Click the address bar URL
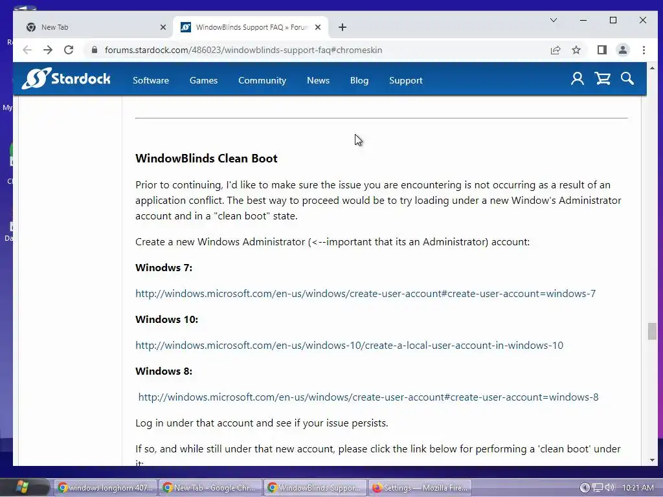The width and height of the screenshot is (663, 497). pos(243,50)
